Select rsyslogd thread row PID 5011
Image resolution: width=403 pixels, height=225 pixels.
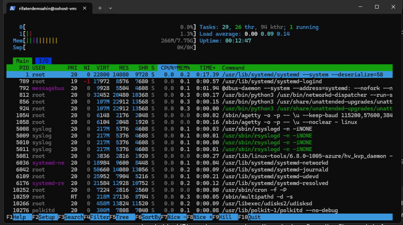[199, 149]
